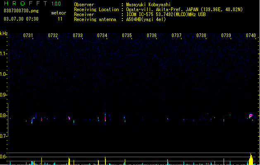Select the 0732 time label
The image size is (260, 165).
click(x=53, y=35)
